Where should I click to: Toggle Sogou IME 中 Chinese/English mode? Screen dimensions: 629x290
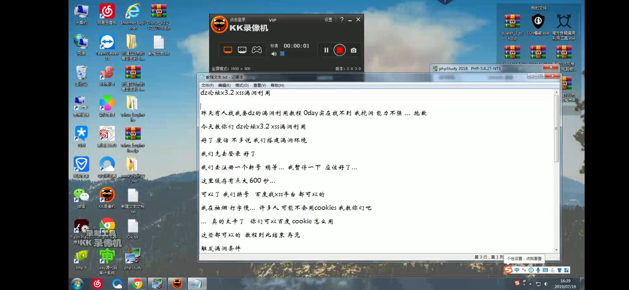pyautogui.click(x=517, y=270)
